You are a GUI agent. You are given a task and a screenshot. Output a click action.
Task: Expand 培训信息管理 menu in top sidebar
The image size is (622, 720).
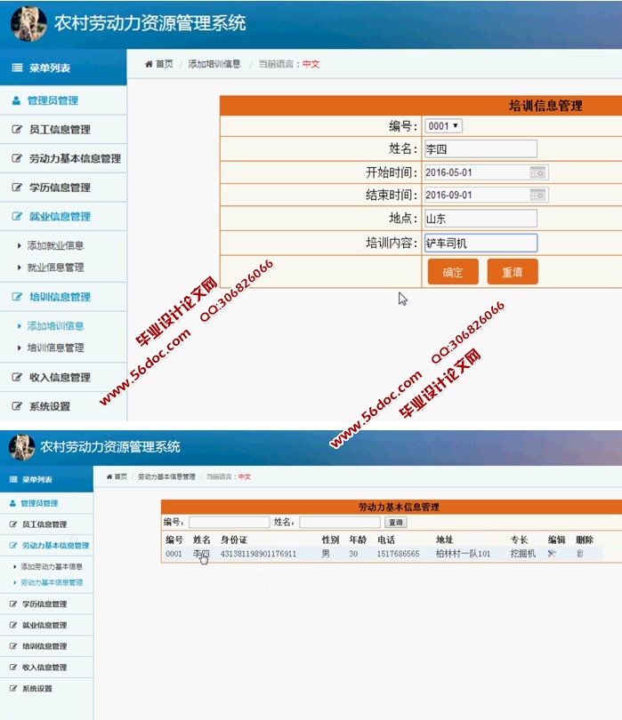point(59,297)
